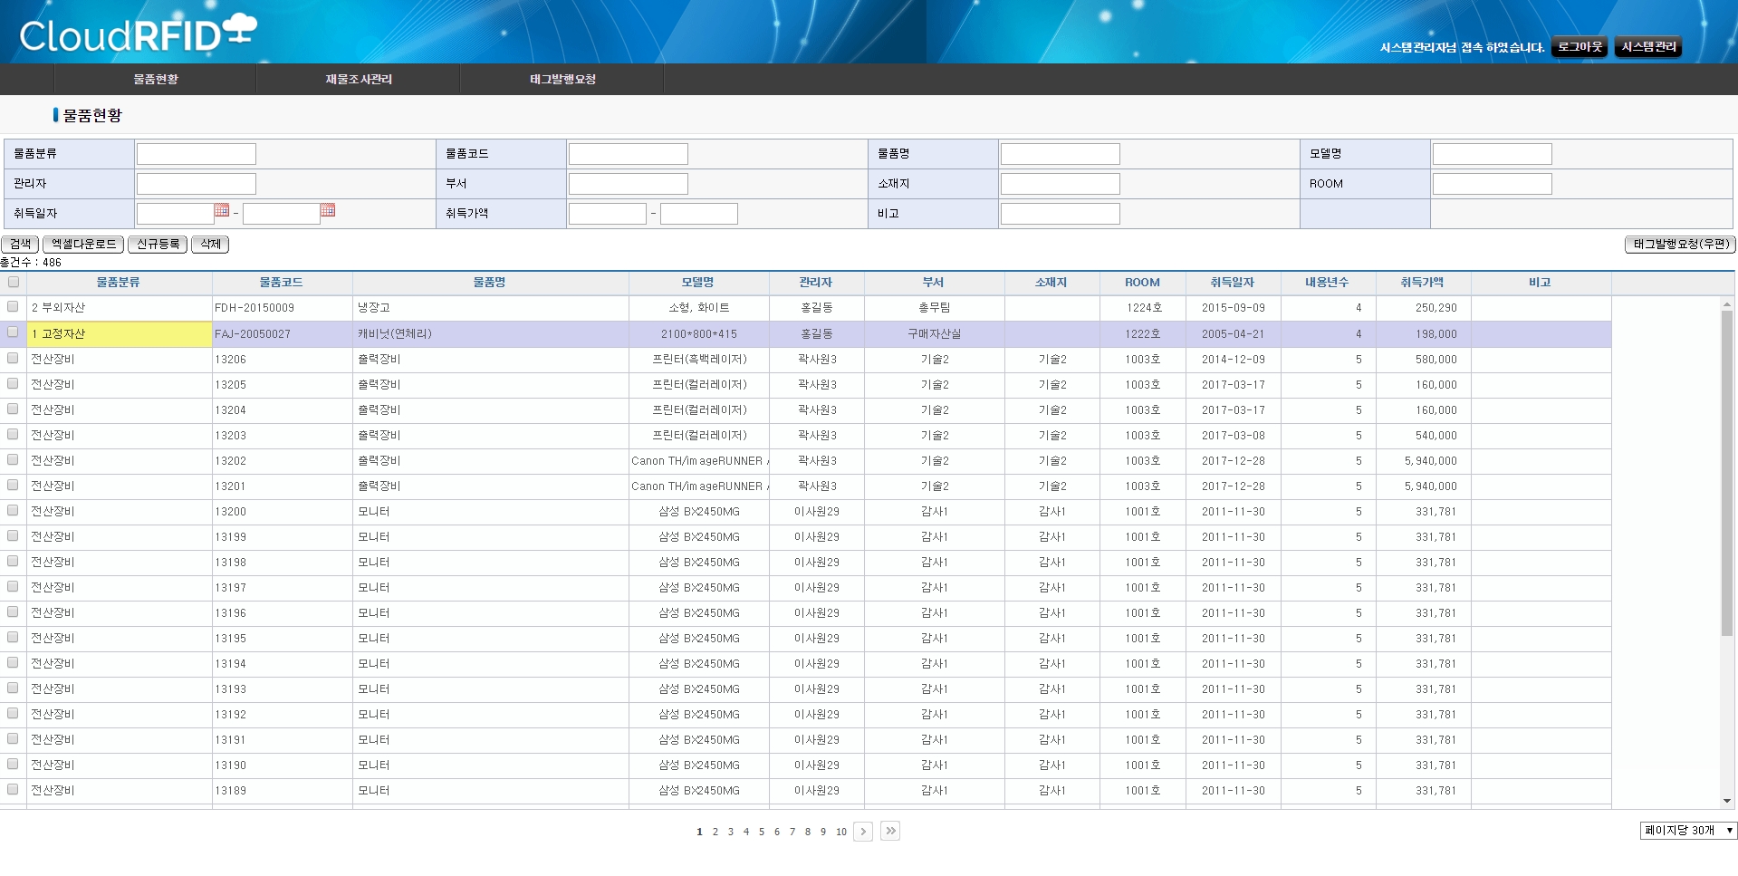The image size is (1738, 876).
Task: Focus the 취득일자 start date input
Action: 176,214
